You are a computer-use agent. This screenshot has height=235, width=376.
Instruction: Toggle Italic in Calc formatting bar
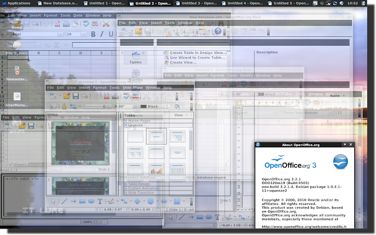102,34
